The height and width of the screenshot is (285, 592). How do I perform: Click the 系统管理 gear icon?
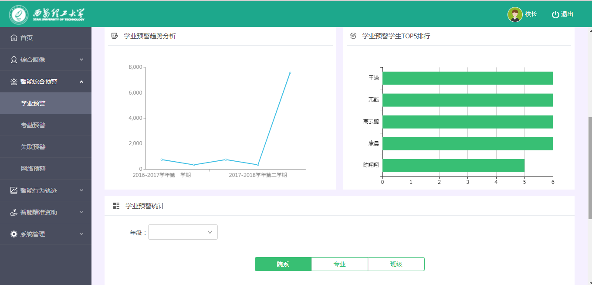[14, 234]
